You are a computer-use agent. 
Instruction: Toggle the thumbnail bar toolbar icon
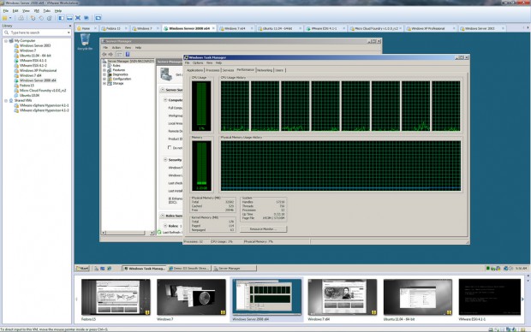coord(69,18)
